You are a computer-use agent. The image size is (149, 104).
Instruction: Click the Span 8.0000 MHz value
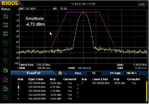(140, 65)
